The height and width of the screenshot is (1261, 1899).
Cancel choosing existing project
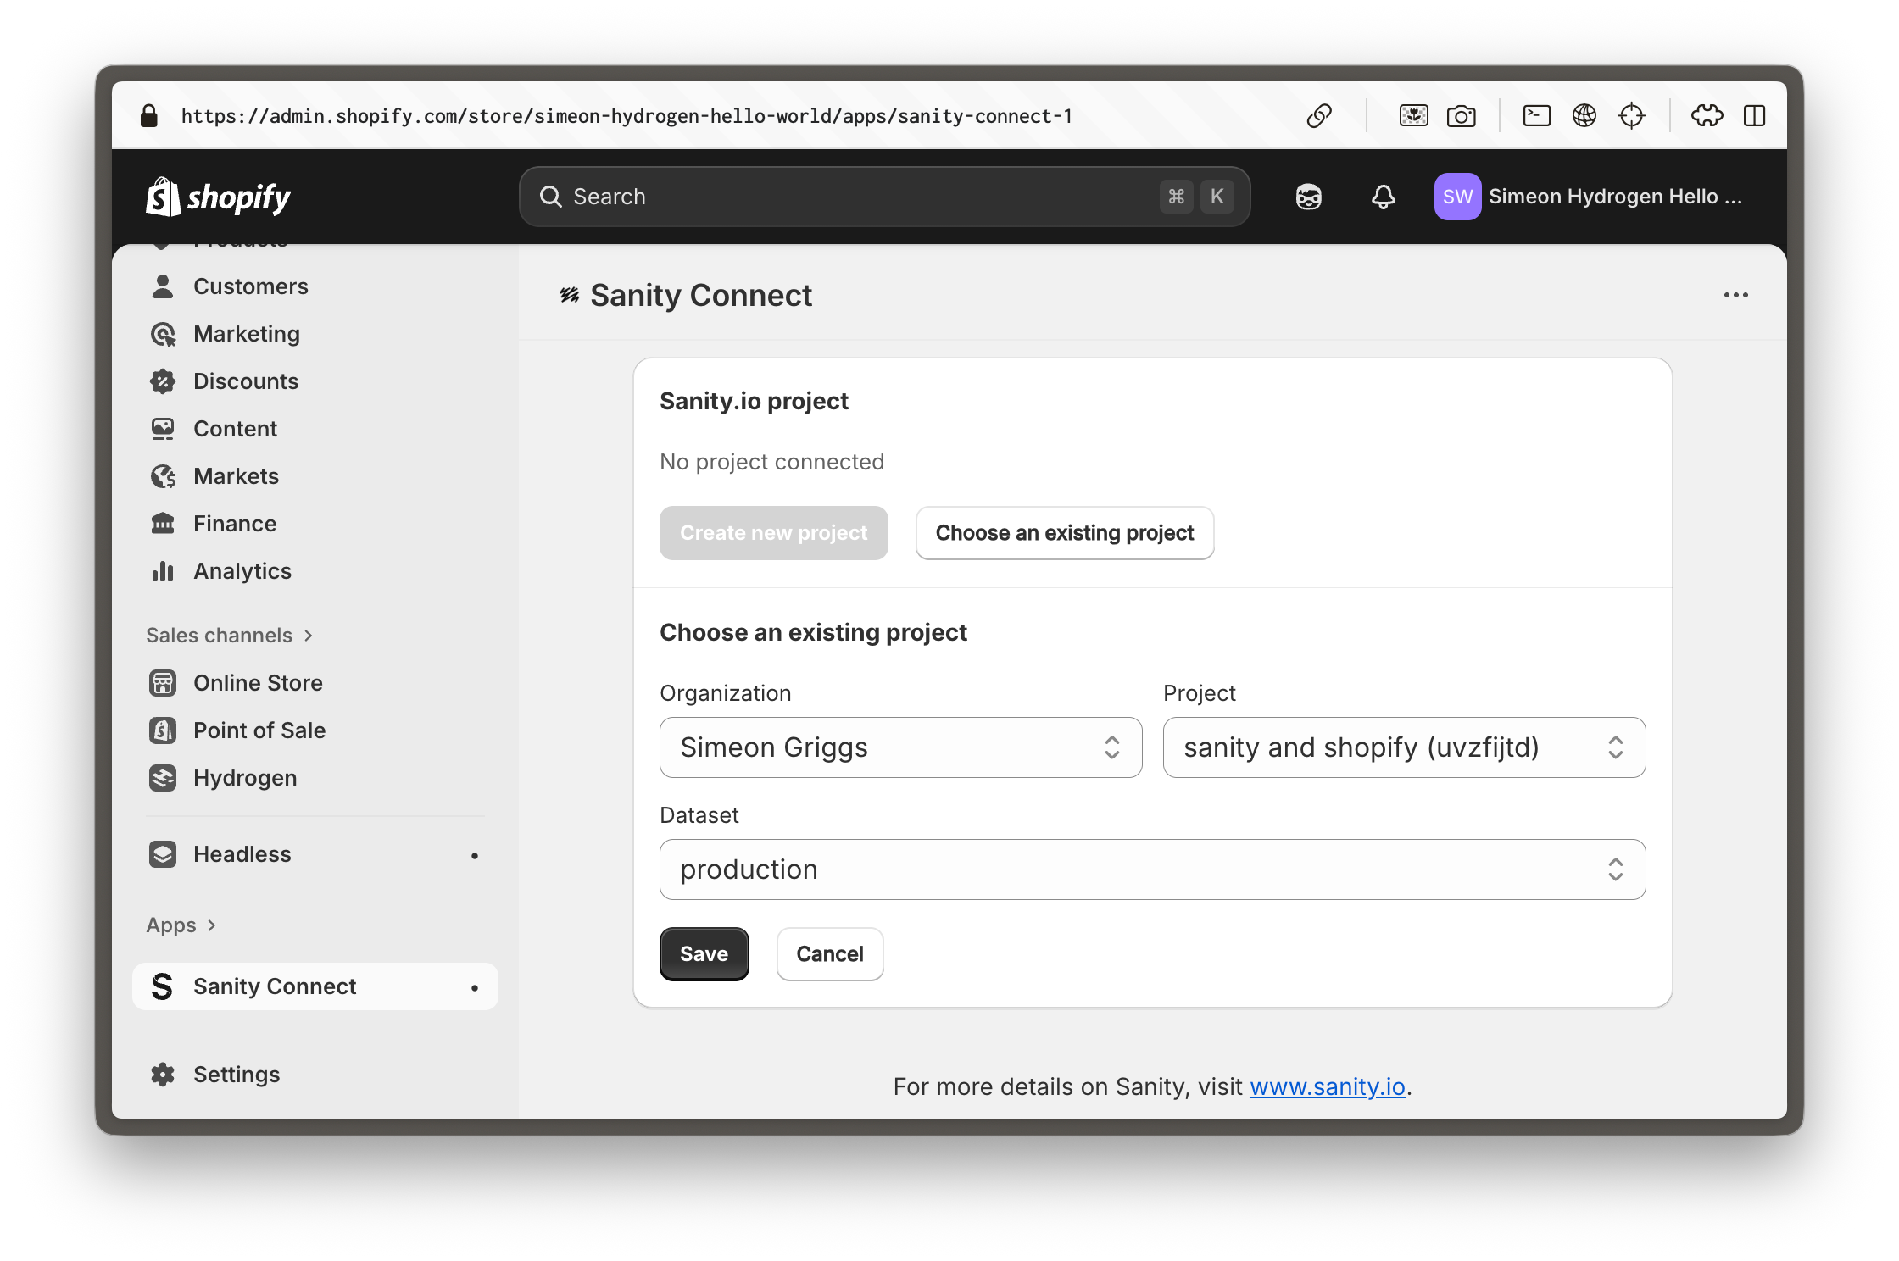(829, 954)
